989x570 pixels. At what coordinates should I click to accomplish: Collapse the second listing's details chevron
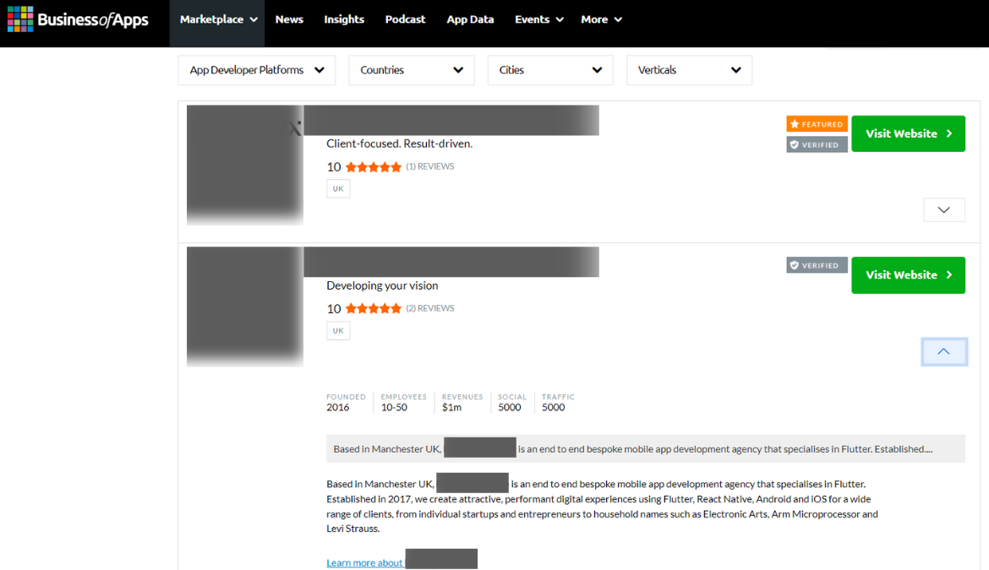pyautogui.click(x=944, y=351)
